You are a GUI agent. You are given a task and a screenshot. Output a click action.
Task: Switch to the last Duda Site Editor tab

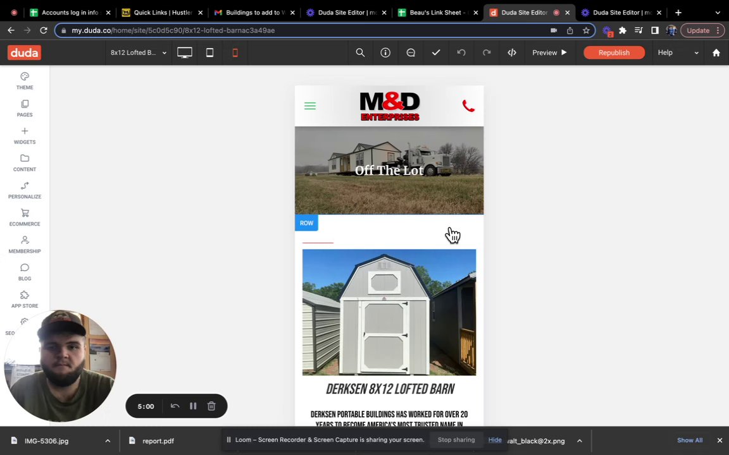coord(621,13)
